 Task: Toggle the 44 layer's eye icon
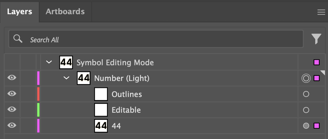tap(12, 125)
